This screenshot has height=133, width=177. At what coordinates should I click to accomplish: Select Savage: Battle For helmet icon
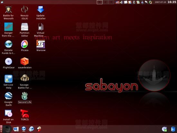(x=24, y=78)
